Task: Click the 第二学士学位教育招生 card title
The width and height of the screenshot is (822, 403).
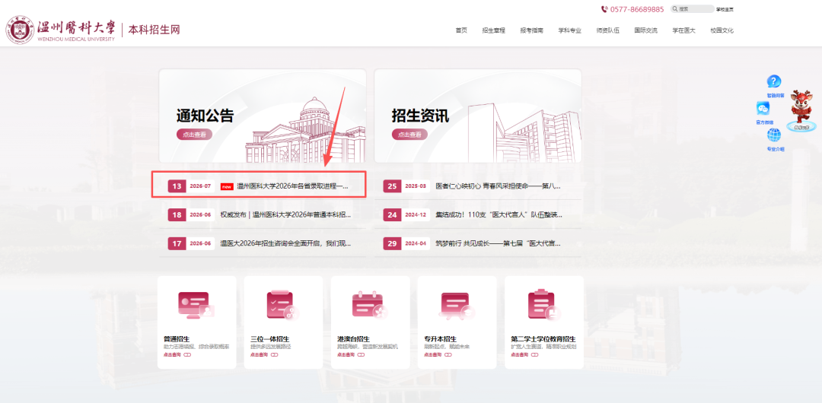Action: [543, 339]
